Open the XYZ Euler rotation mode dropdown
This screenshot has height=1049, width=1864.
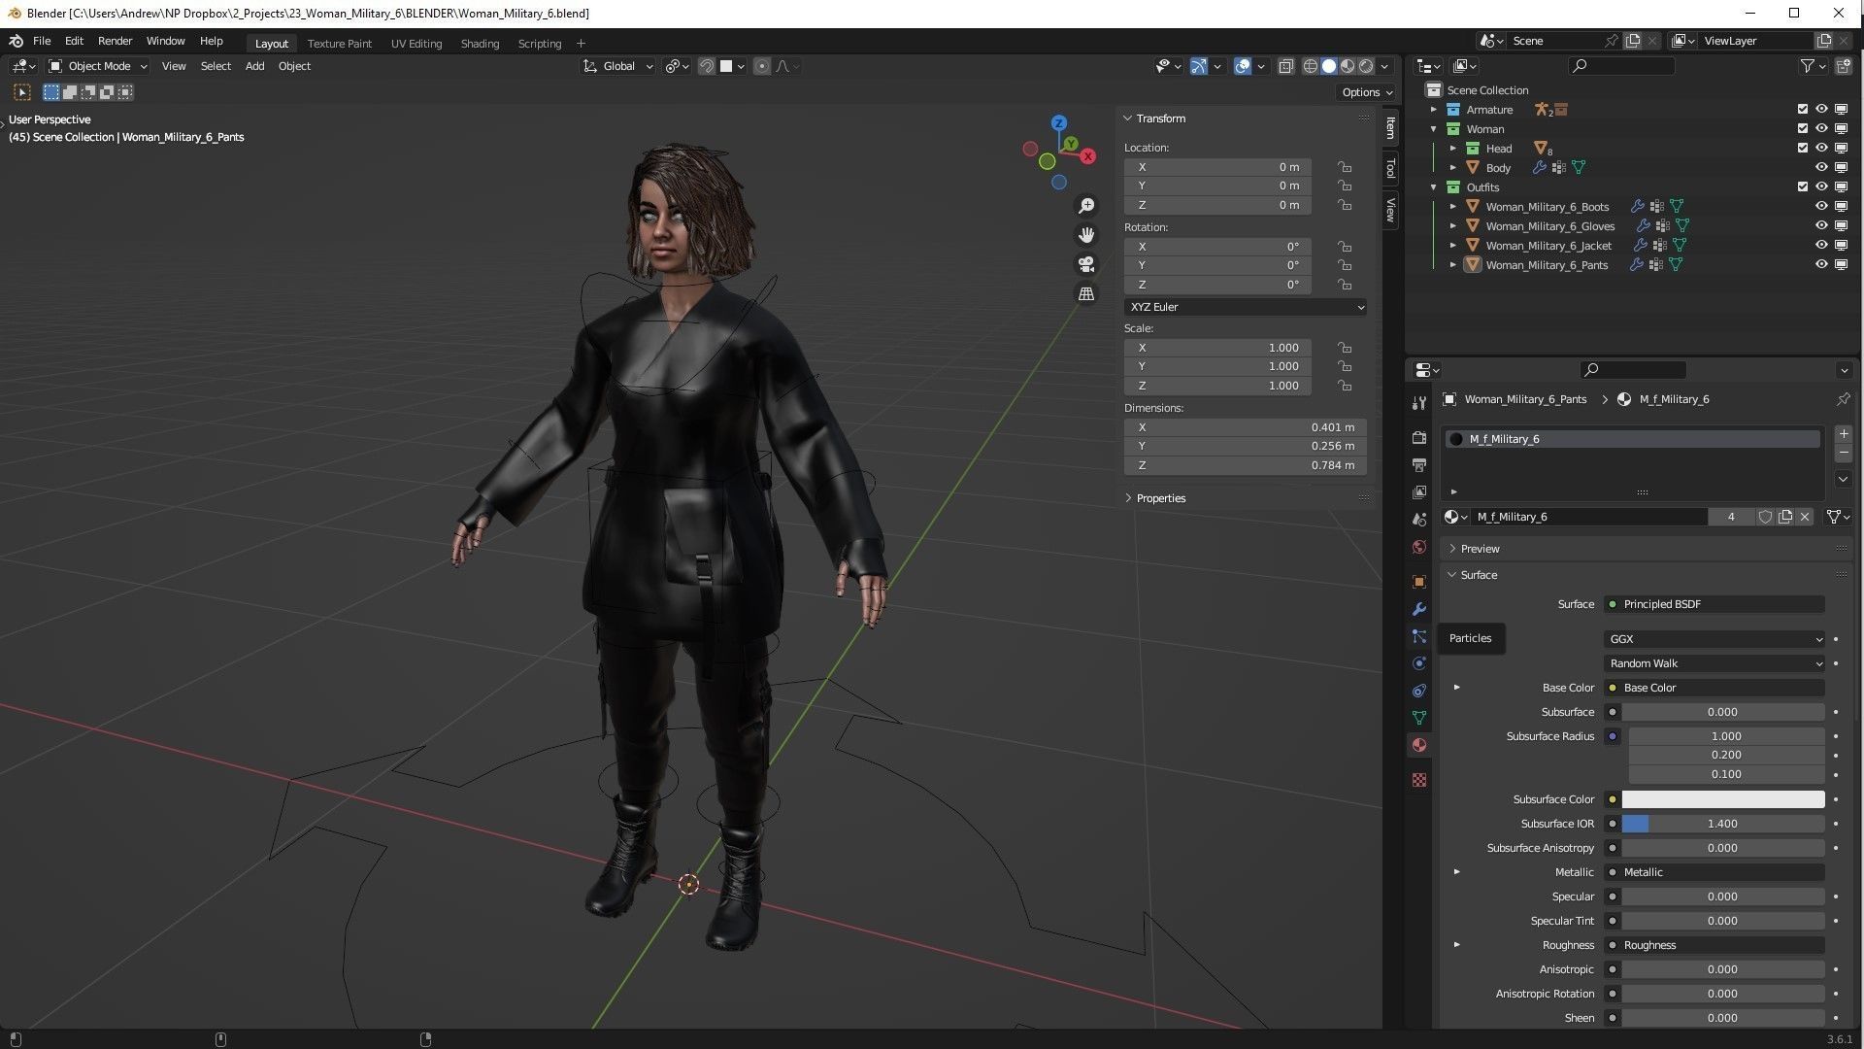coord(1246,307)
